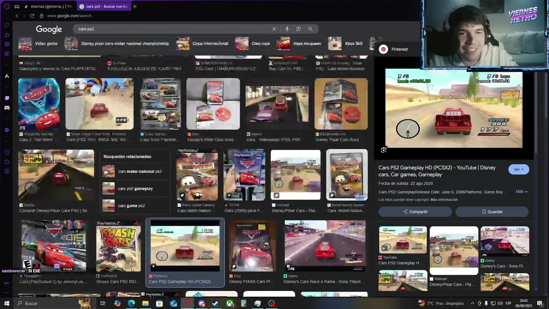Show hidden system tray icons
549x309 pixels.
[x=473, y=303]
